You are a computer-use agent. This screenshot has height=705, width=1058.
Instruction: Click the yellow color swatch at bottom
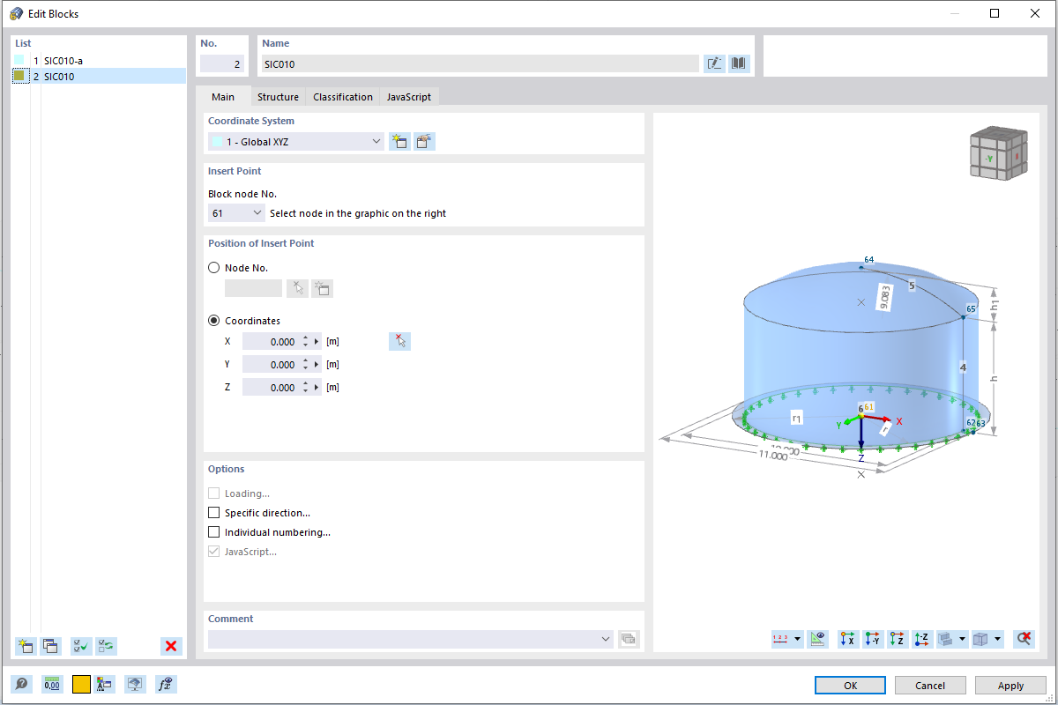click(81, 684)
